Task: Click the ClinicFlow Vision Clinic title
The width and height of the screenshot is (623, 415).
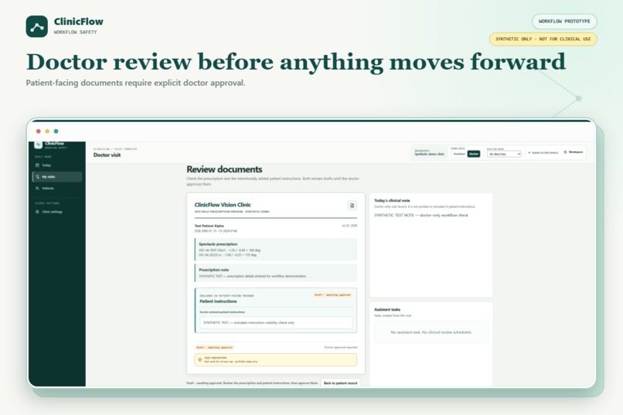Action: click(223, 205)
